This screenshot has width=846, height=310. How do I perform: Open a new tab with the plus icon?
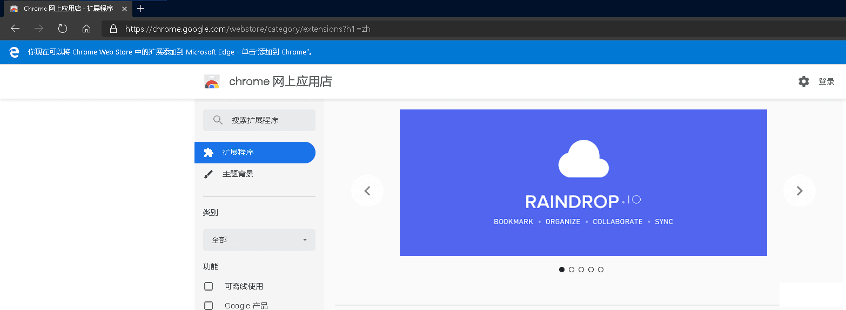[x=141, y=9]
